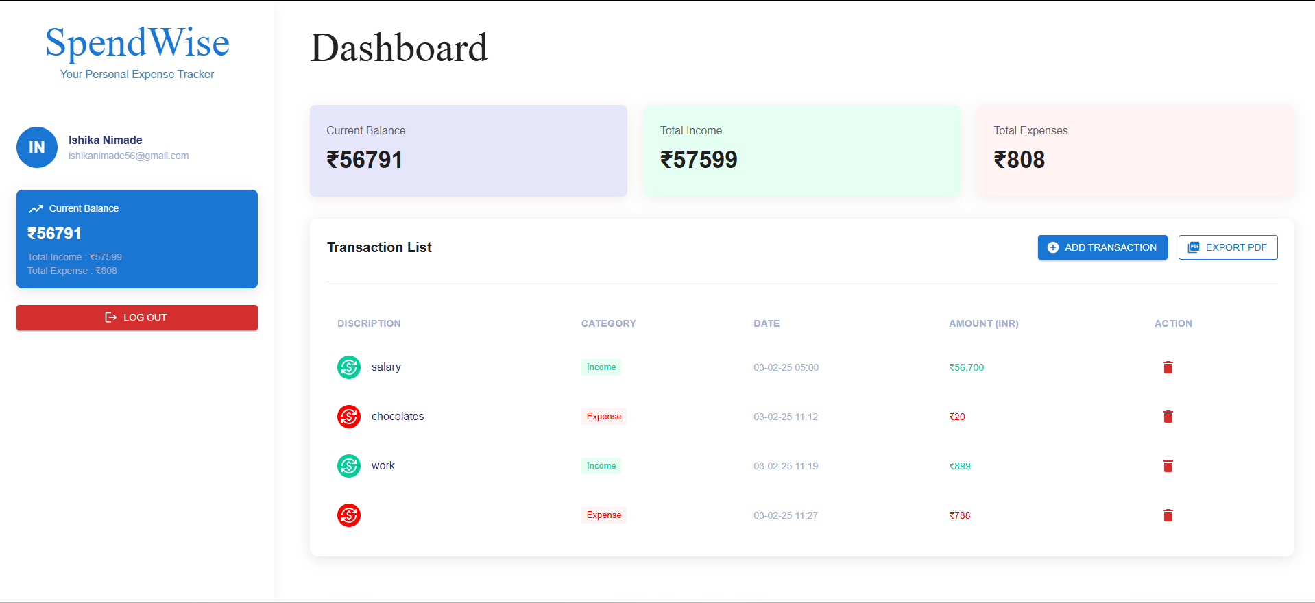Click the red expense icon beside chocolates
Viewport: 1315px width, 603px height.
click(x=349, y=417)
